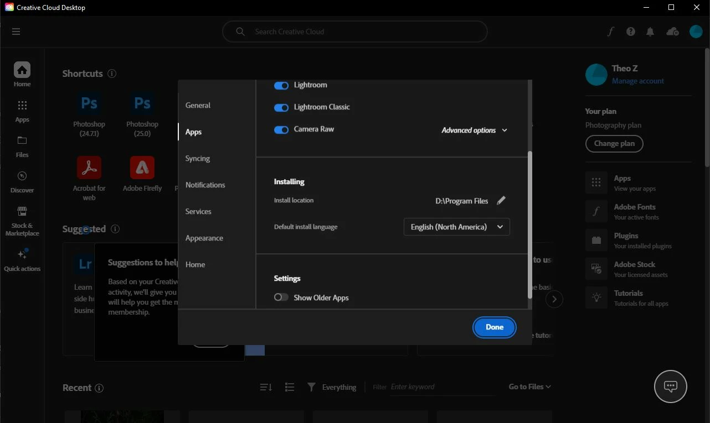Open Everything filter funnel
710x423 pixels.
click(x=311, y=387)
